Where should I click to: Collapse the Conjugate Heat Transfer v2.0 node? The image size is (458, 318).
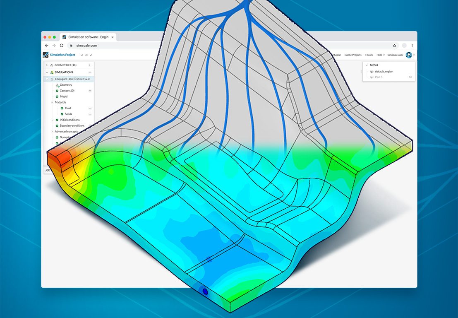coord(47,79)
